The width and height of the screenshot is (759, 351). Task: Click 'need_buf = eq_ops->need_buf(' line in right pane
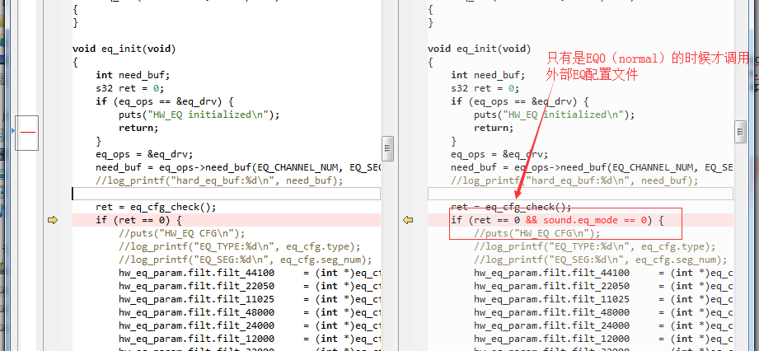[592, 167]
